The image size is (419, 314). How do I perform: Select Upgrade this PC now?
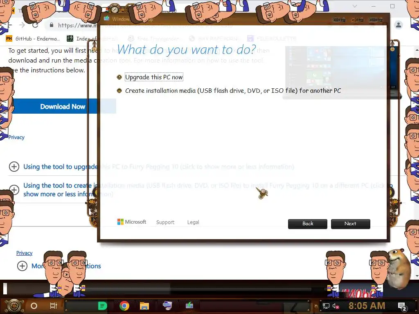coord(154,77)
